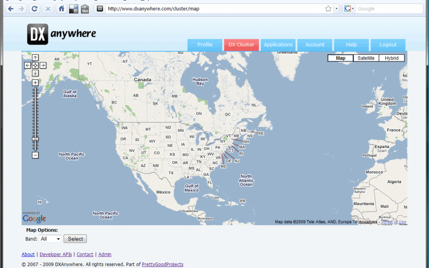Open bookmark dropdown arrow beside star
The image size is (429, 268).
tap(336, 9)
